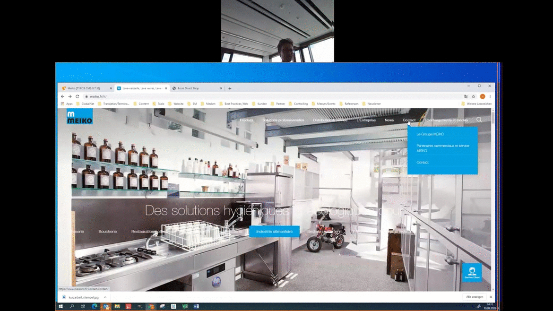Click the Windows Start button
Viewport: 553px width, 311px height.
point(60,306)
